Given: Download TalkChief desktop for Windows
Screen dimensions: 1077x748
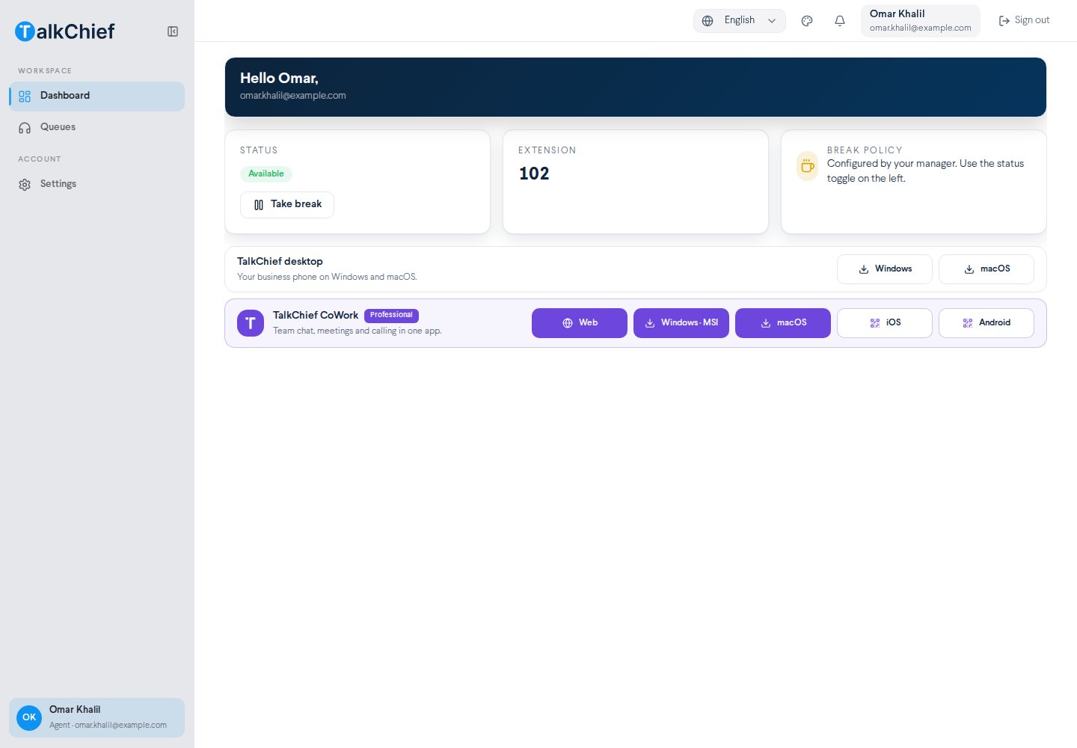Looking at the screenshot, I should (885, 269).
